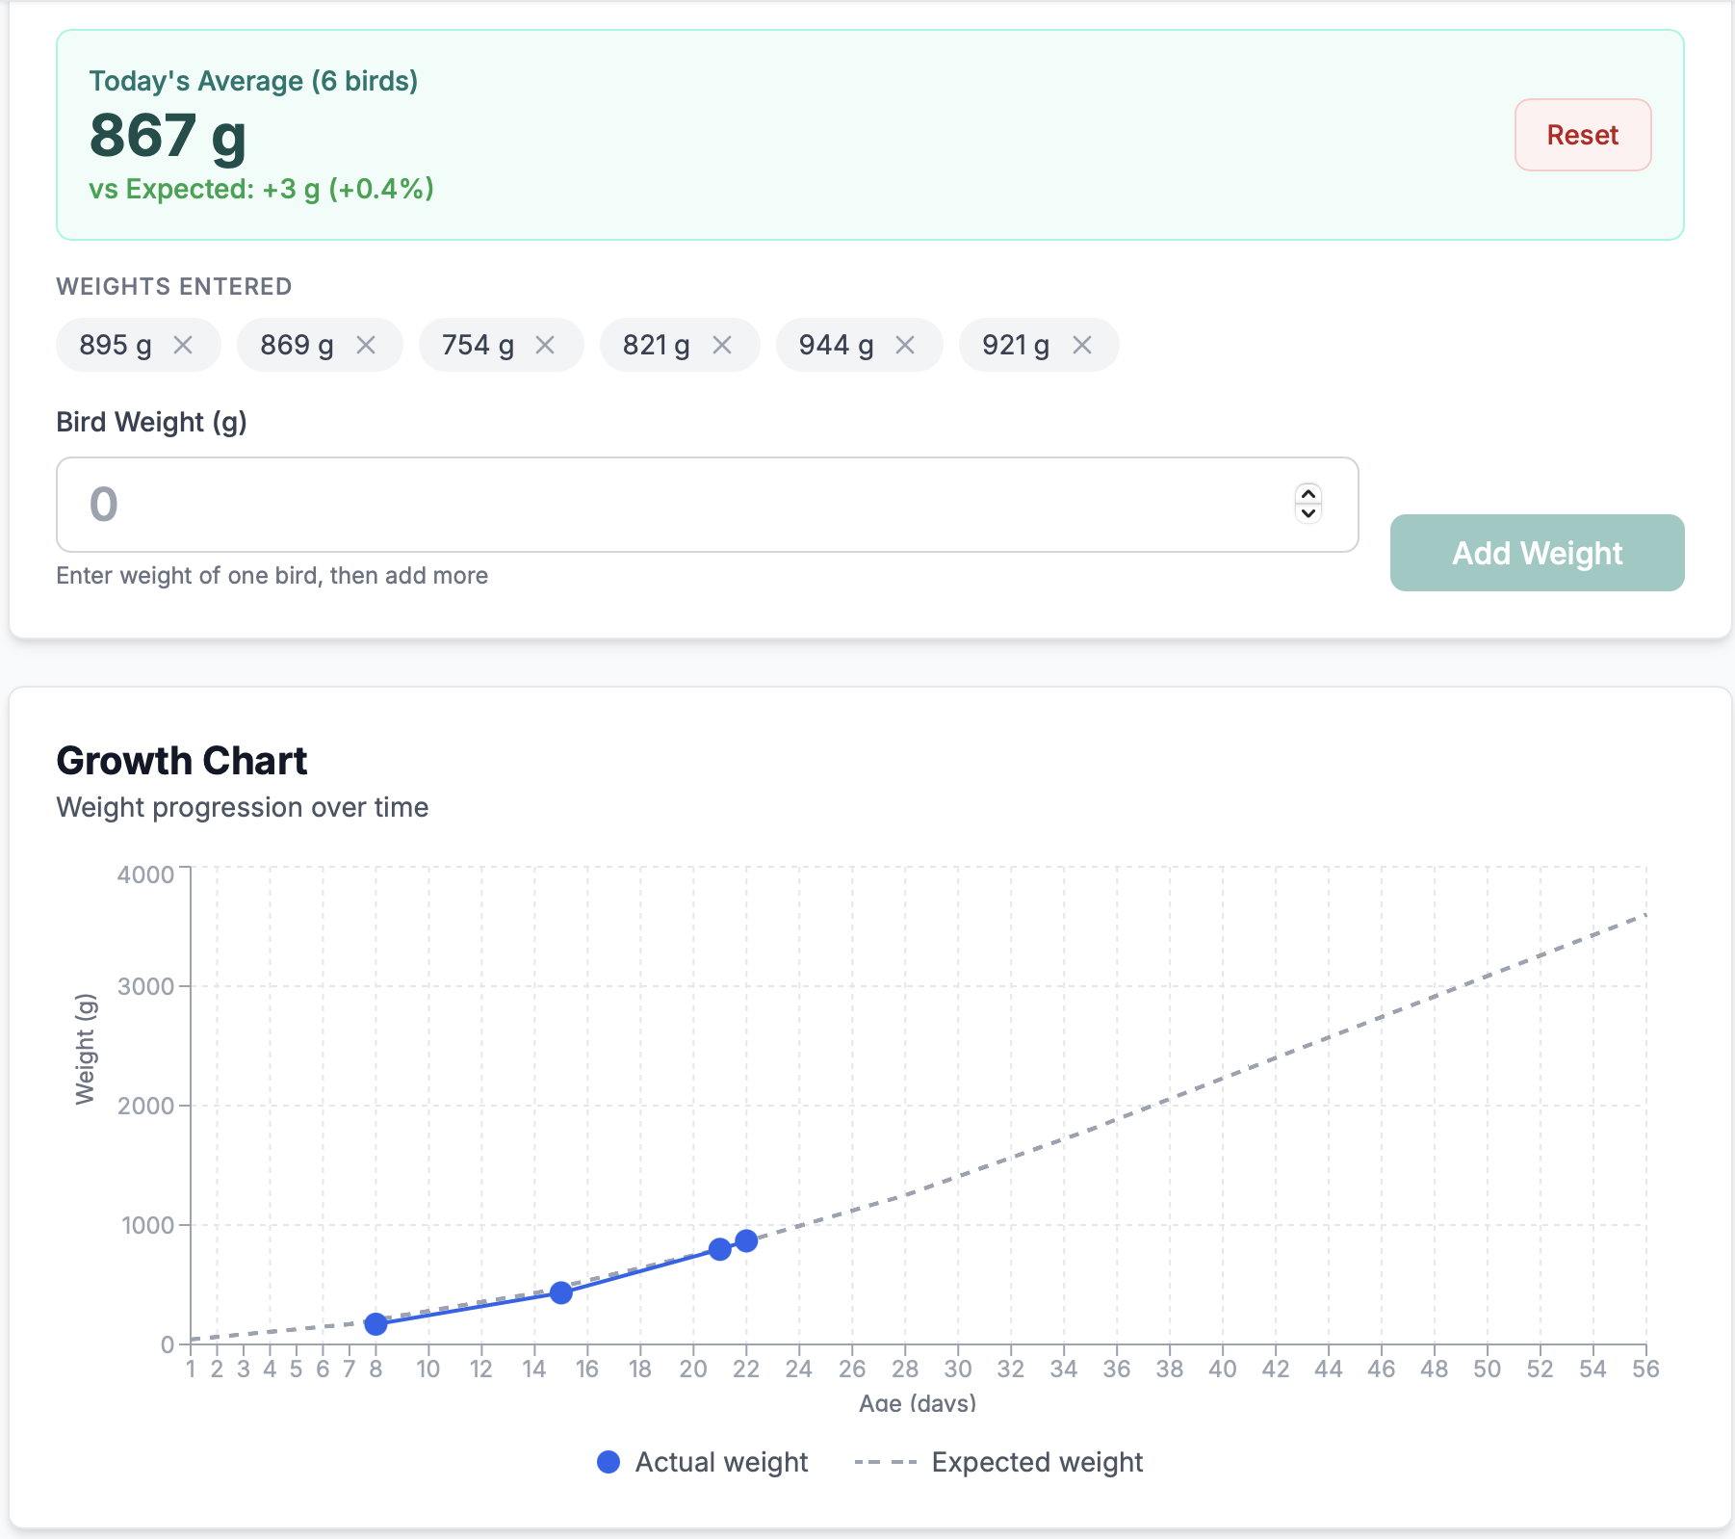Delete the 754 g weight chip

click(x=545, y=345)
